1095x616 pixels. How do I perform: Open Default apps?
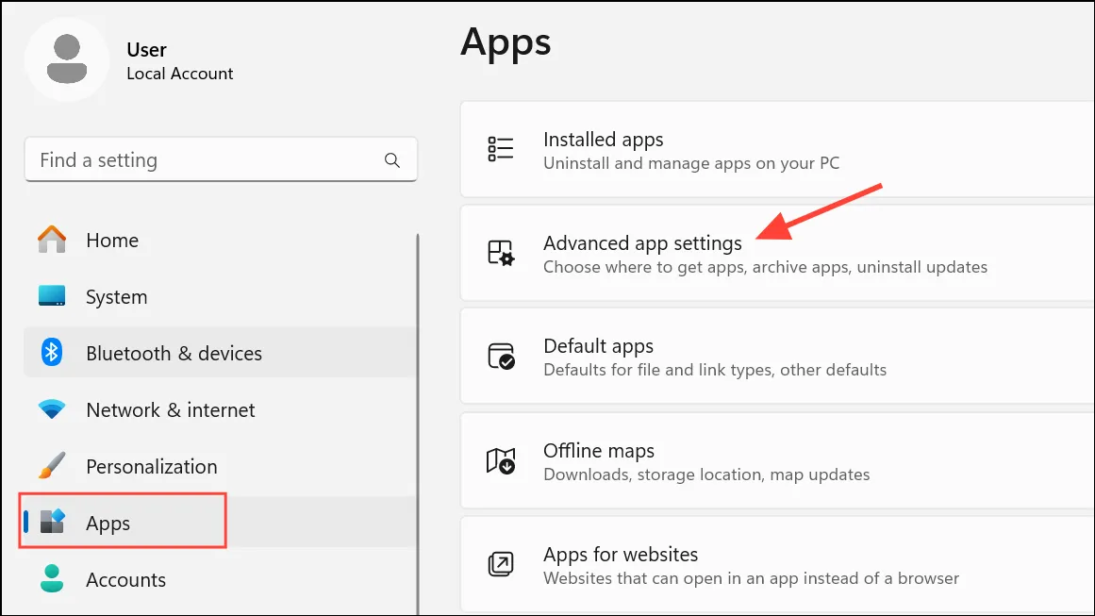[x=777, y=357]
